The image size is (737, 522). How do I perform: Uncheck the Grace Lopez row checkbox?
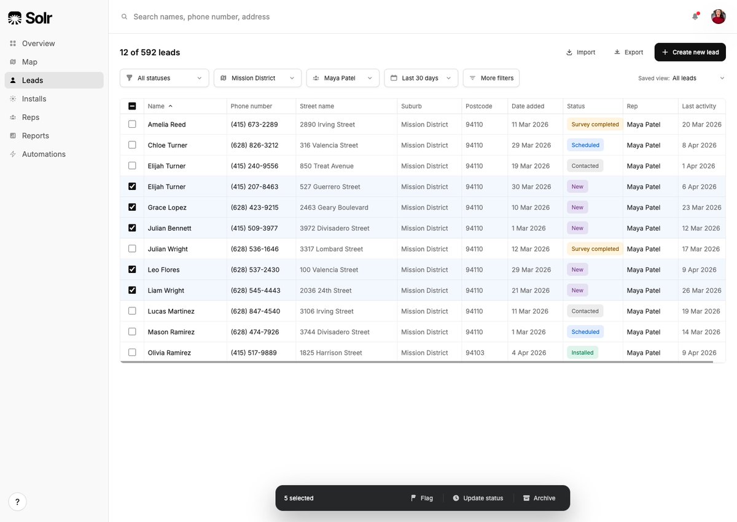point(132,207)
